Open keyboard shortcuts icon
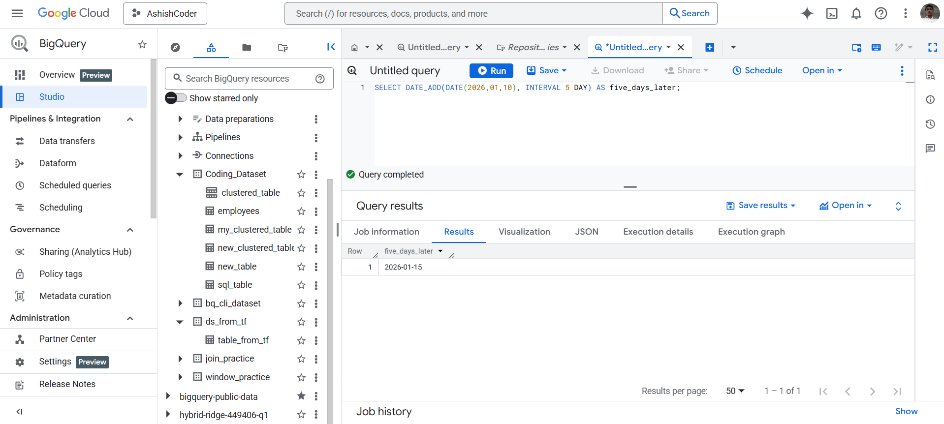The image size is (944, 424). [876, 47]
